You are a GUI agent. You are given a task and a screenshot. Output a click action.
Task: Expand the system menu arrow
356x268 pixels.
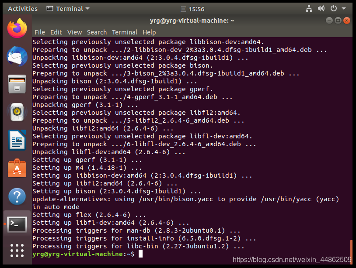click(344, 9)
